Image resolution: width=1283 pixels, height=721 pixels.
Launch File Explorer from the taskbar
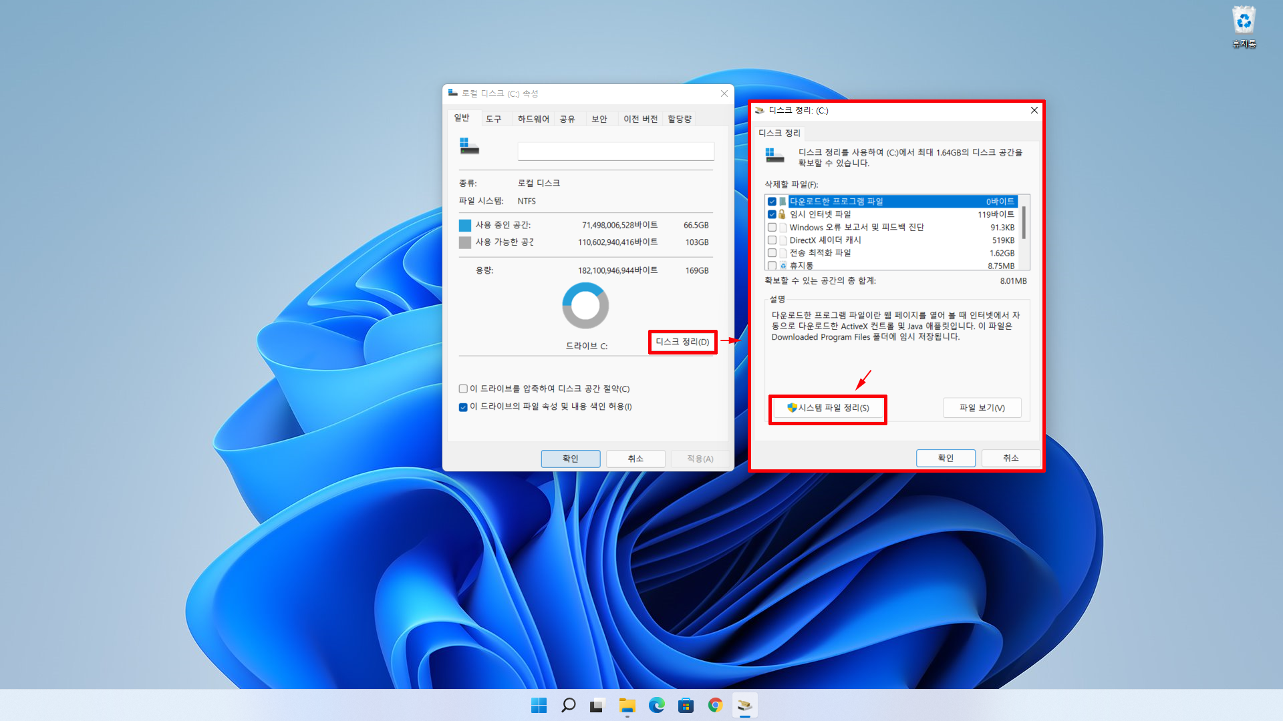point(627,705)
